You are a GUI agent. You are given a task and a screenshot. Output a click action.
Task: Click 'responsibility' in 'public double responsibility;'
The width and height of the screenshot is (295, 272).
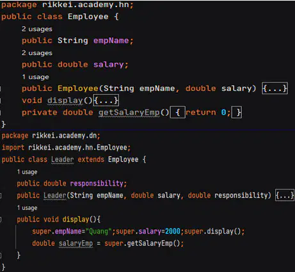point(97,183)
